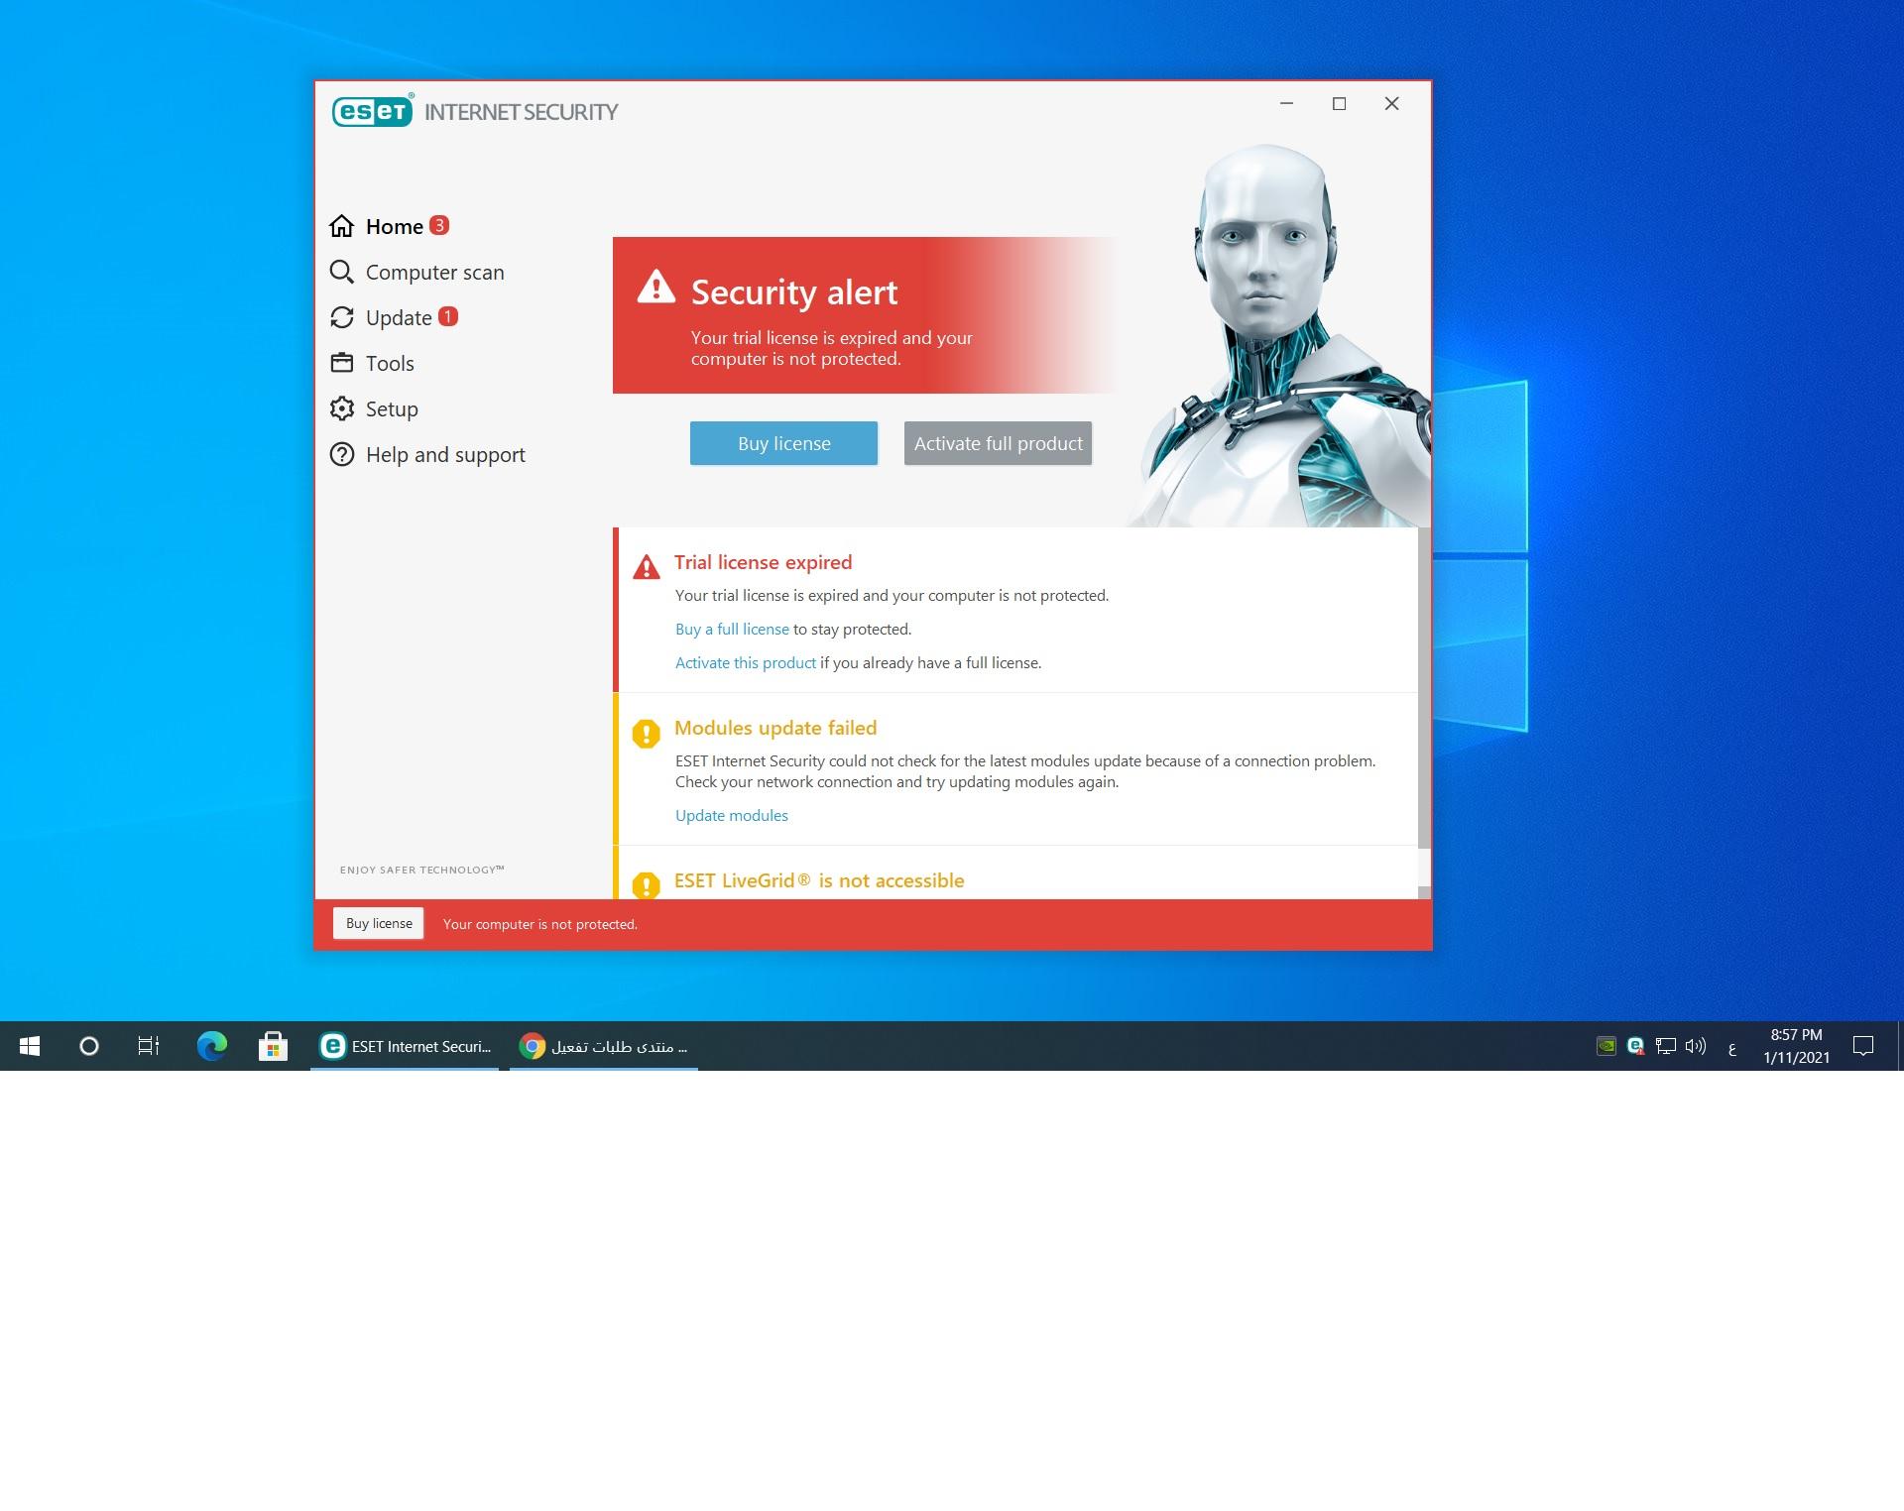Open Microsoft Store from the taskbar
The image size is (1904, 1511).
click(273, 1046)
